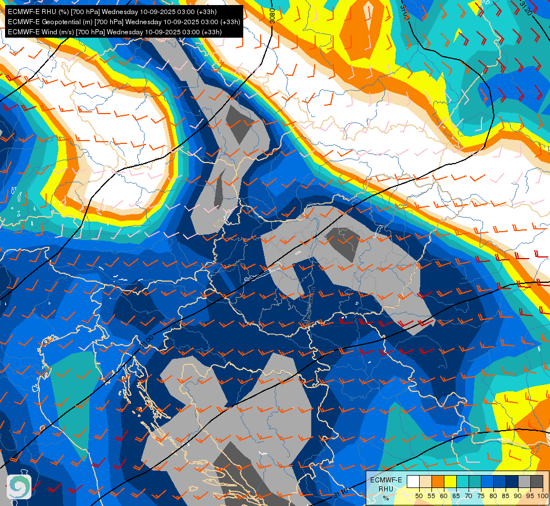
Task: Click the legend value 80
Action: point(493,496)
